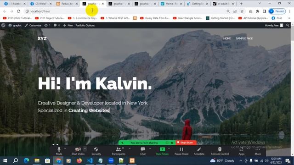Viewport: 294px width, 165px height.
Task: Open More options in Zoom toolbar
Action: pyautogui.click(x=258, y=151)
